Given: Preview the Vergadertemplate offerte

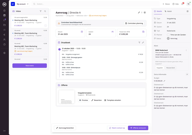Looking at the screenshot, I should tap(83, 100).
